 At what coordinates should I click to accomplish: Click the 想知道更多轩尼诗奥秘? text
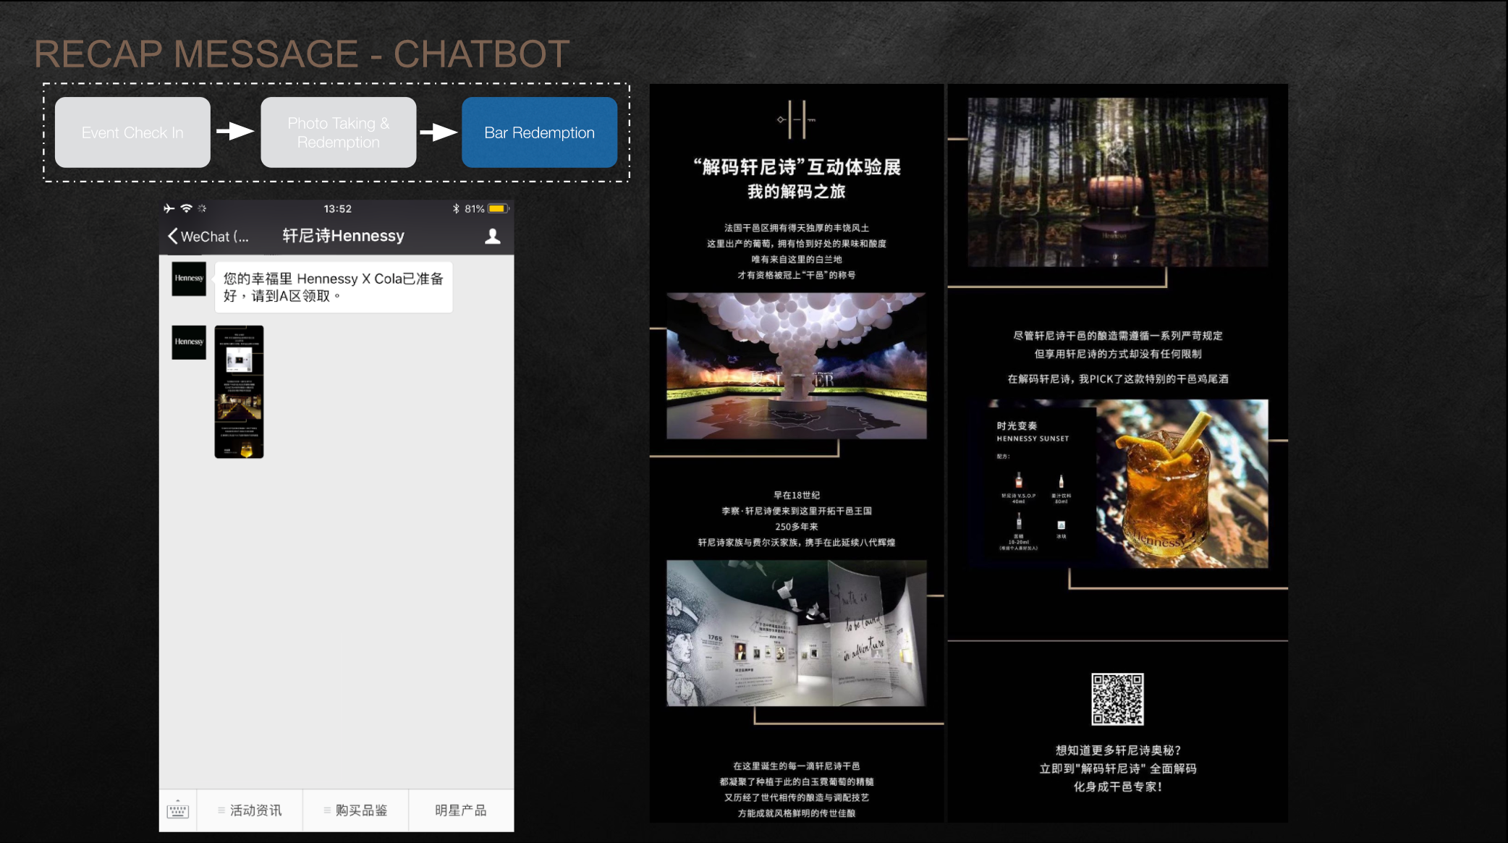point(1118,750)
